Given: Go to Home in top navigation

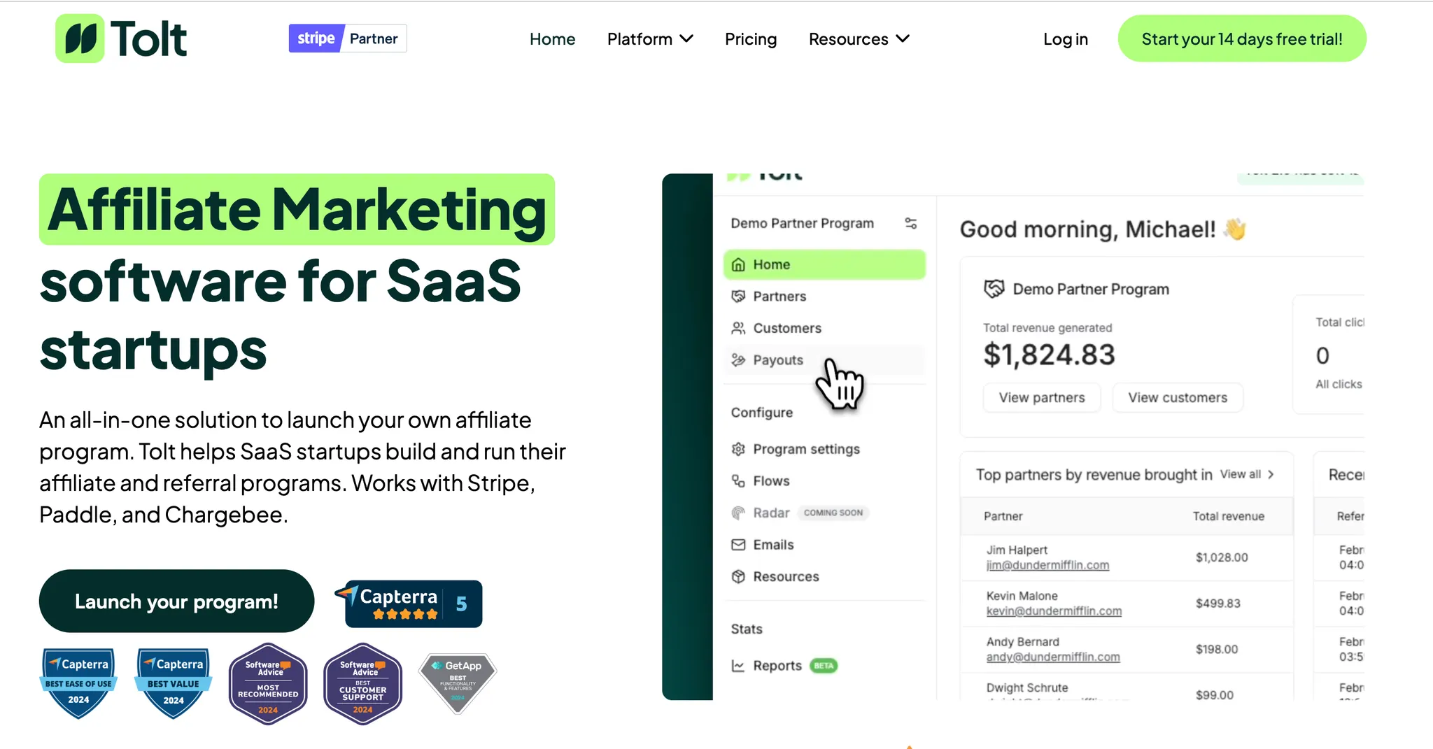Looking at the screenshot, I should (x=552, y=39).
